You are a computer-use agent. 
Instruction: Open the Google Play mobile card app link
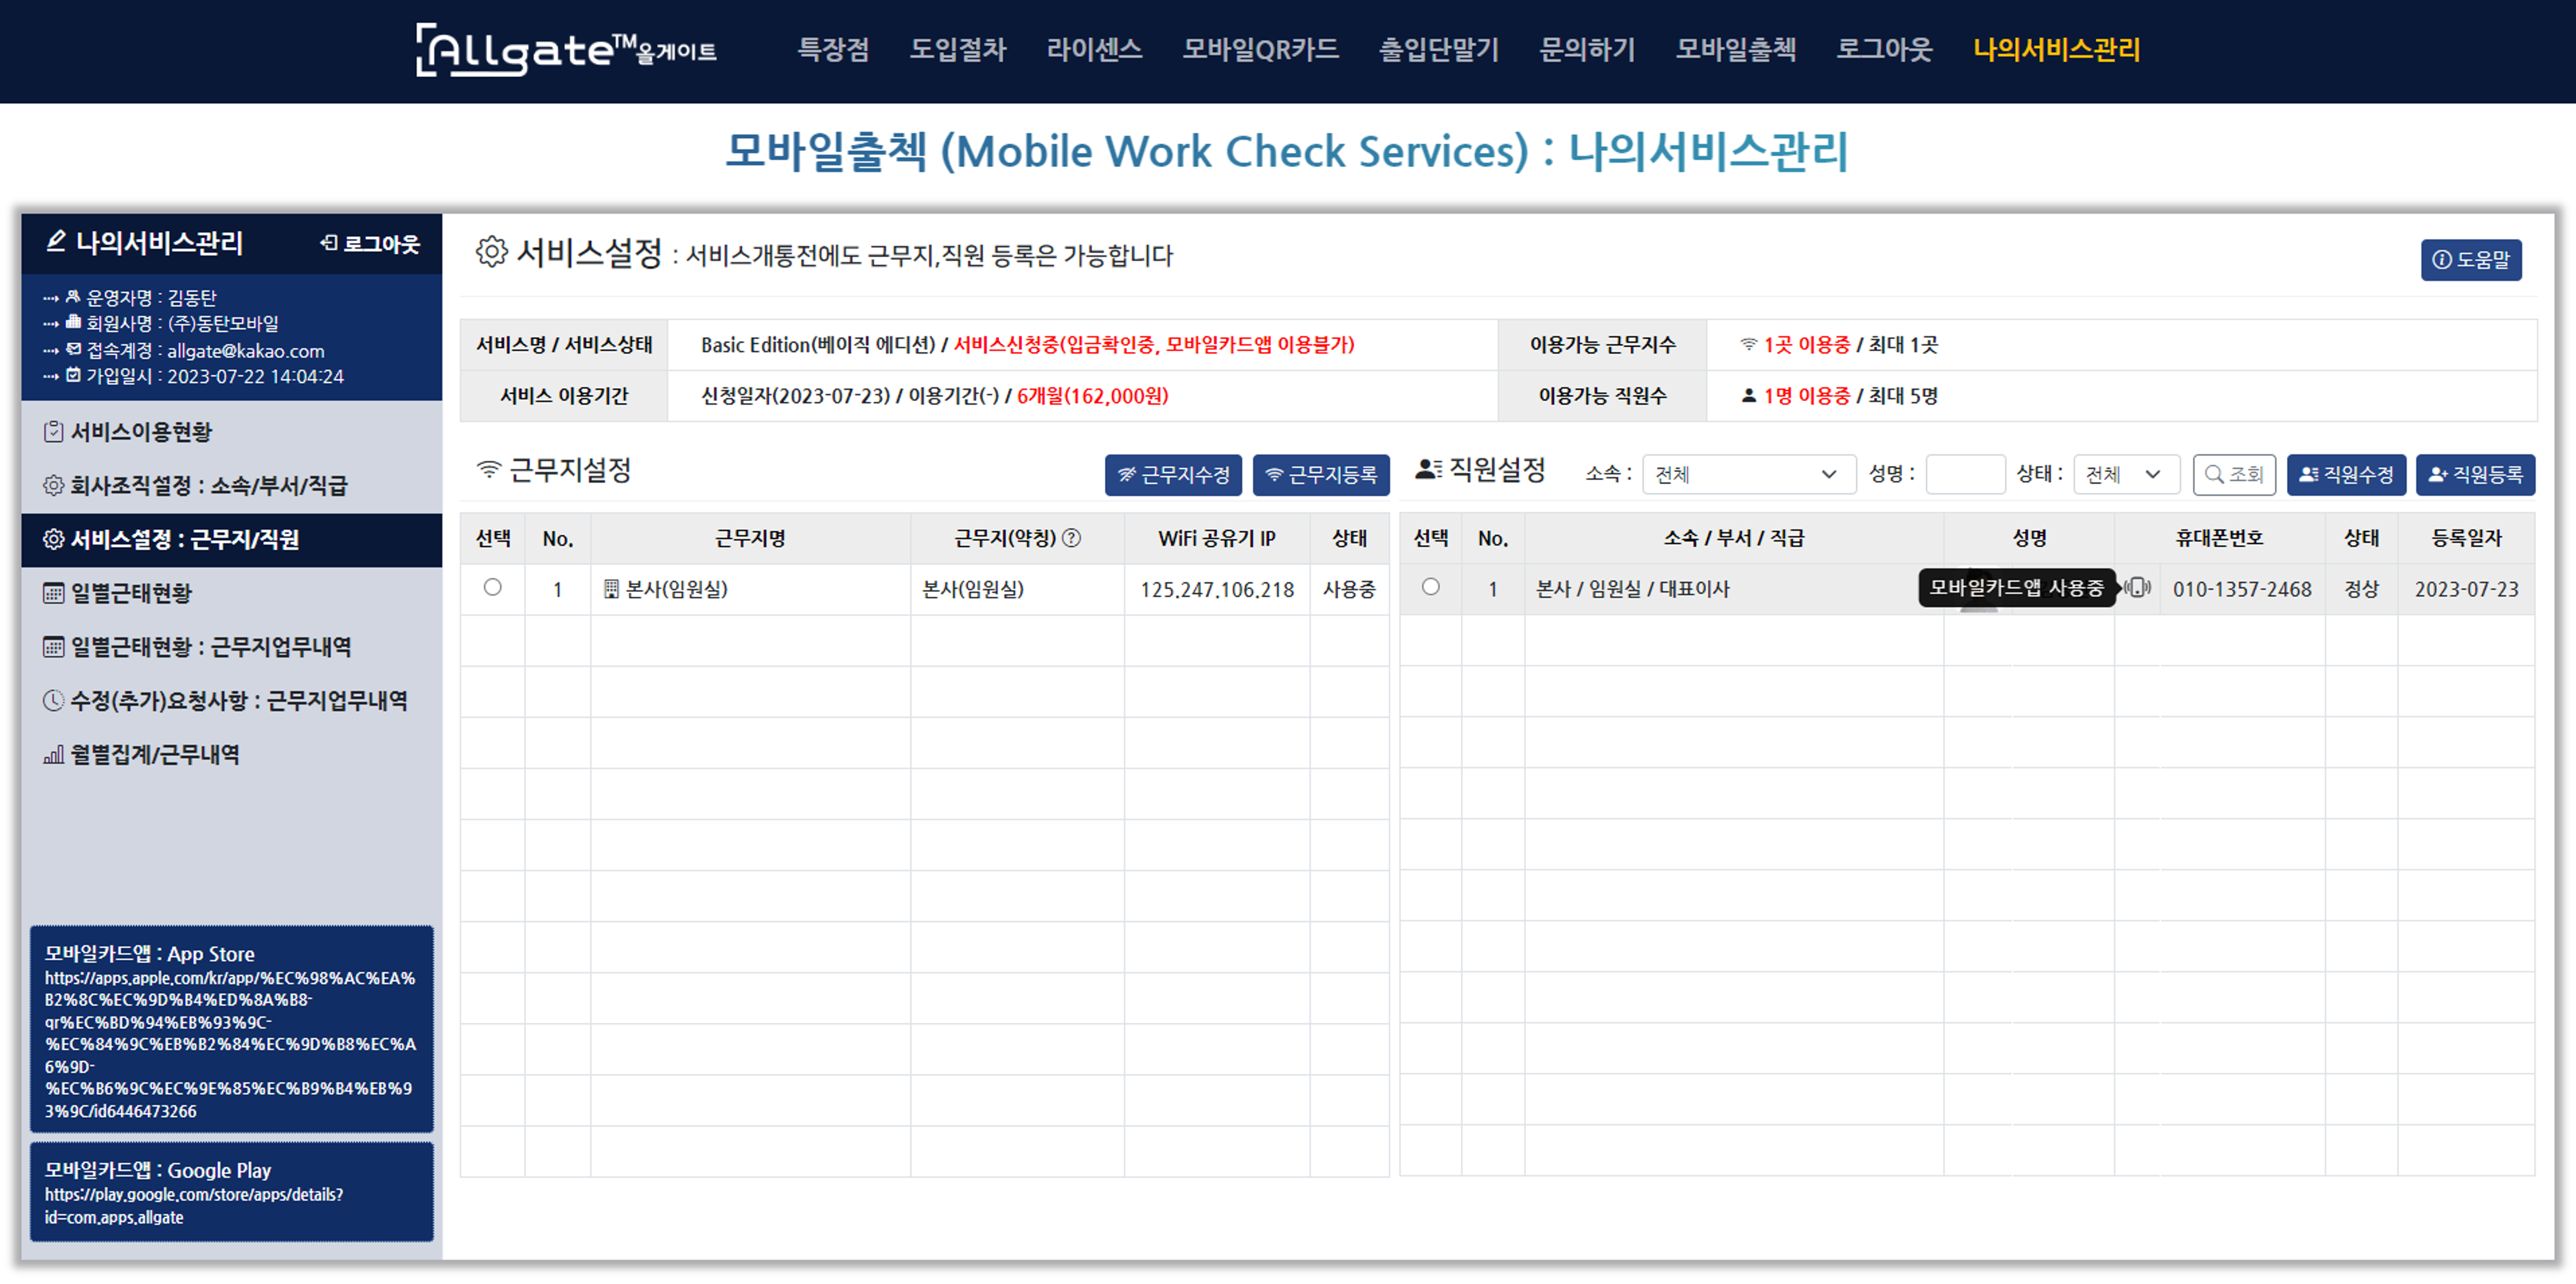coord(232,1193)
